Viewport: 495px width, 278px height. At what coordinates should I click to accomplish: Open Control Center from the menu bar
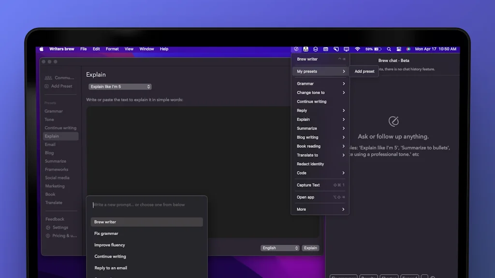[399, 49]
